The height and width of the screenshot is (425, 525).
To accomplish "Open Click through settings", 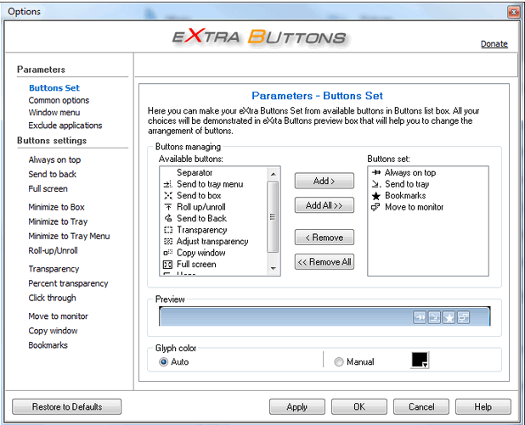I will coord(52,298).
